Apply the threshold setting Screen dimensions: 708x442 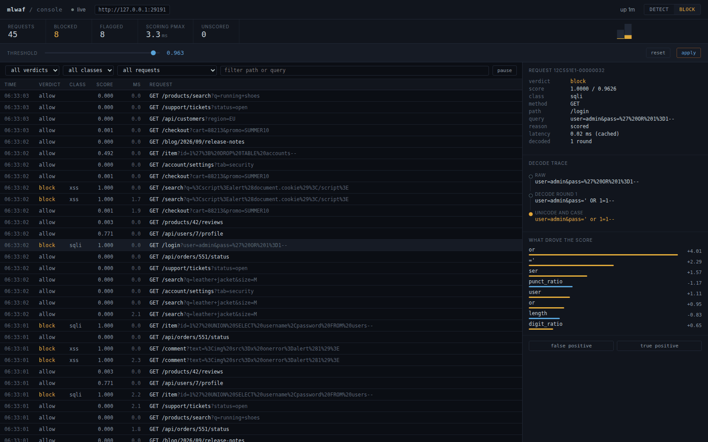tap(689, 53)
